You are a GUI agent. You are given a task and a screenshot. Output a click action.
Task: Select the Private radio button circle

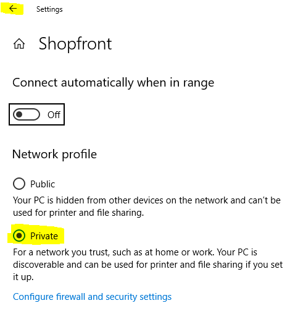pos(19,236)
